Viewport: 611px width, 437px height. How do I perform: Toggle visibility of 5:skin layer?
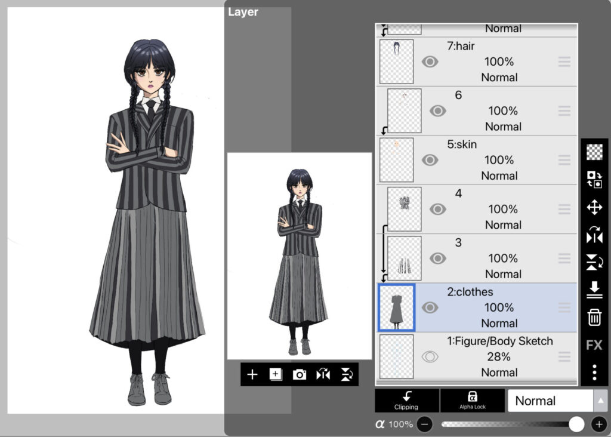[x=430, y=160]
